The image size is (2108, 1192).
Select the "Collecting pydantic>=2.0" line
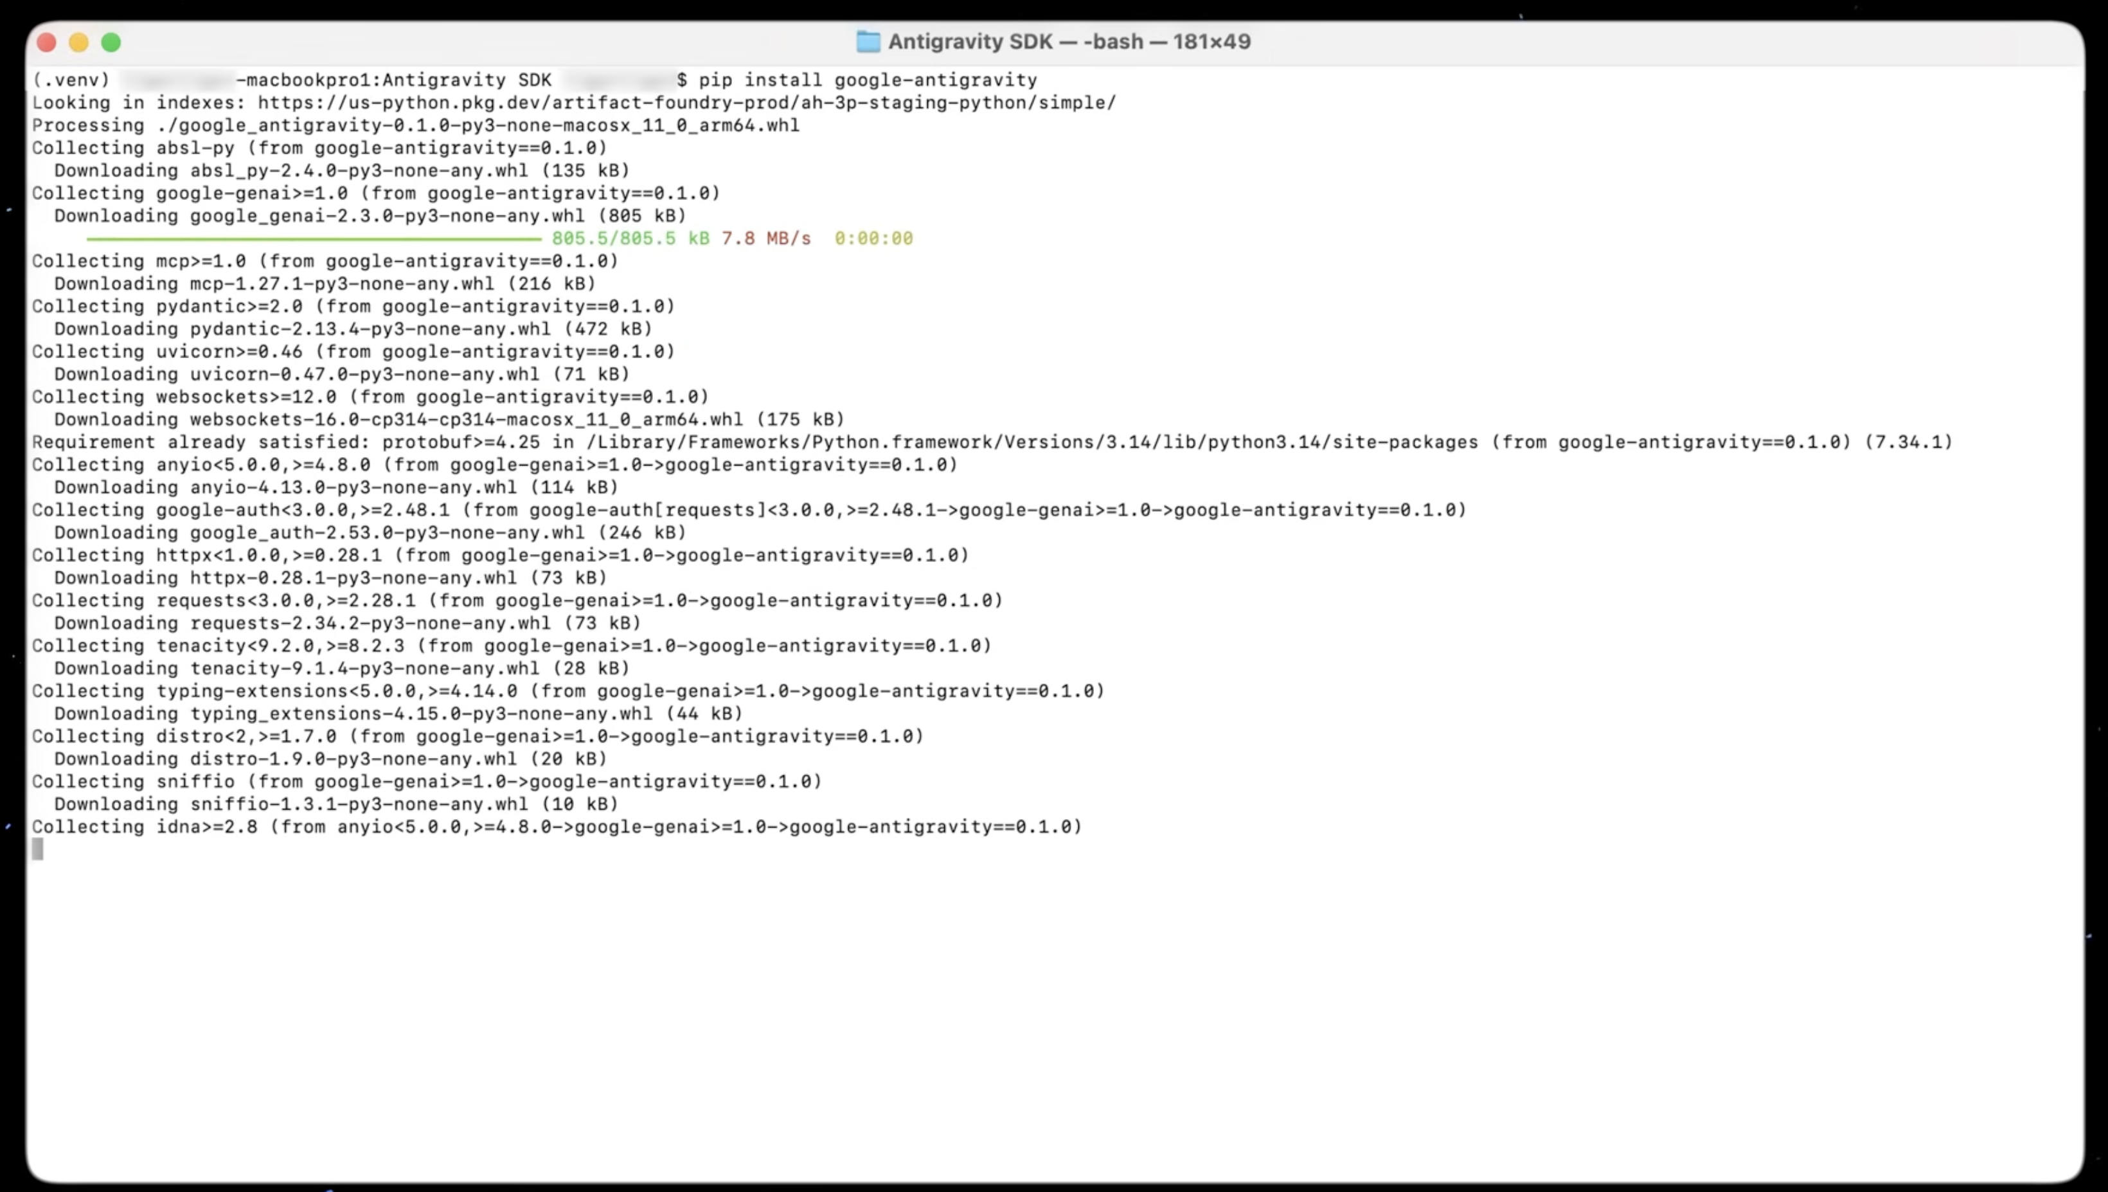coord(353,306)
